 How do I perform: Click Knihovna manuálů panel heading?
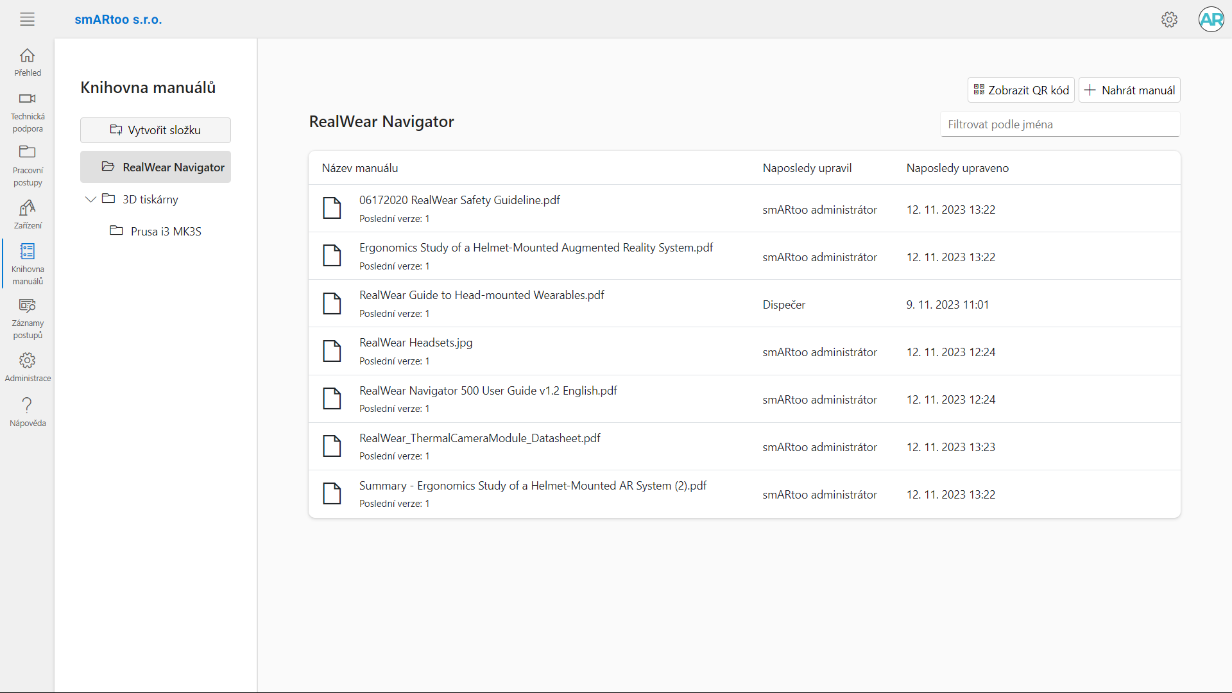pos(148,88)
